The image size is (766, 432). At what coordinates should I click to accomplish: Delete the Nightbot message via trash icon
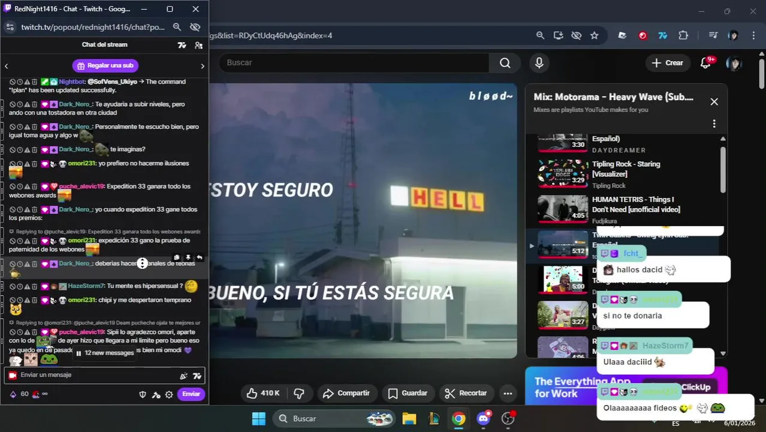click(34, 82)
